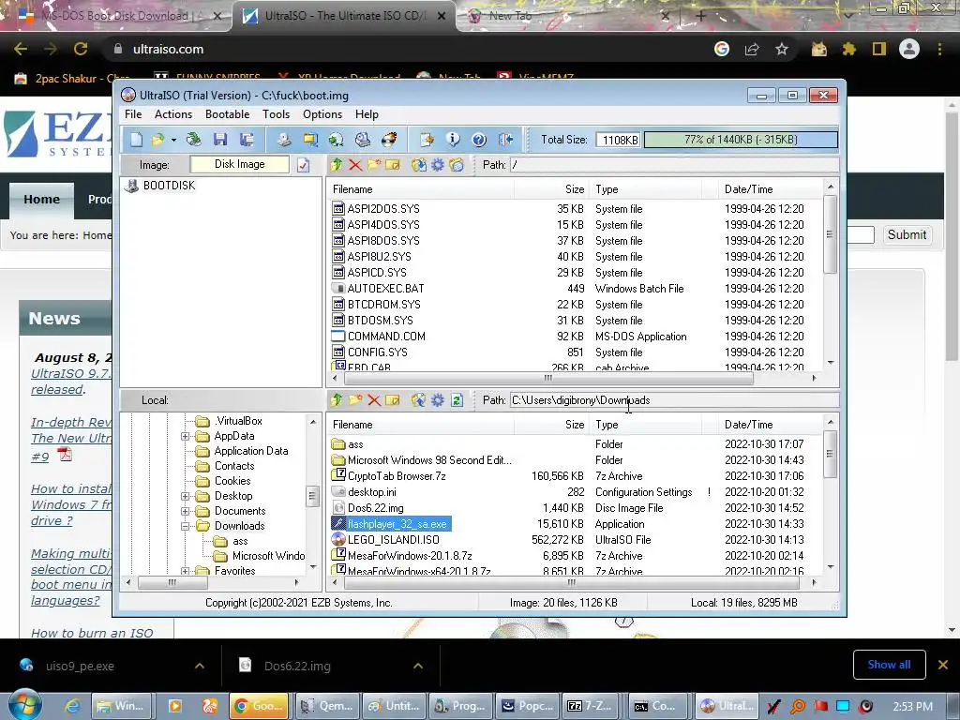960x720 pixels.
Task: Click the Exit door arrow icon in toolbar
Action: 505,141
